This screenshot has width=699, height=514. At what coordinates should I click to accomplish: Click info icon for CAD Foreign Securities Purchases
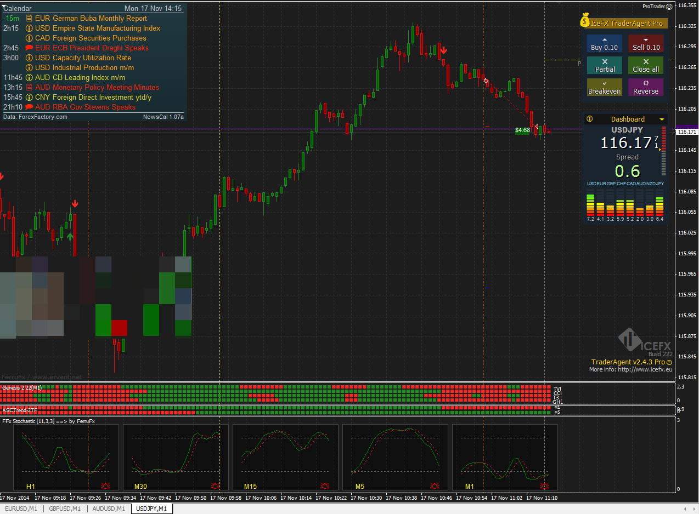(x=29, y=38)
